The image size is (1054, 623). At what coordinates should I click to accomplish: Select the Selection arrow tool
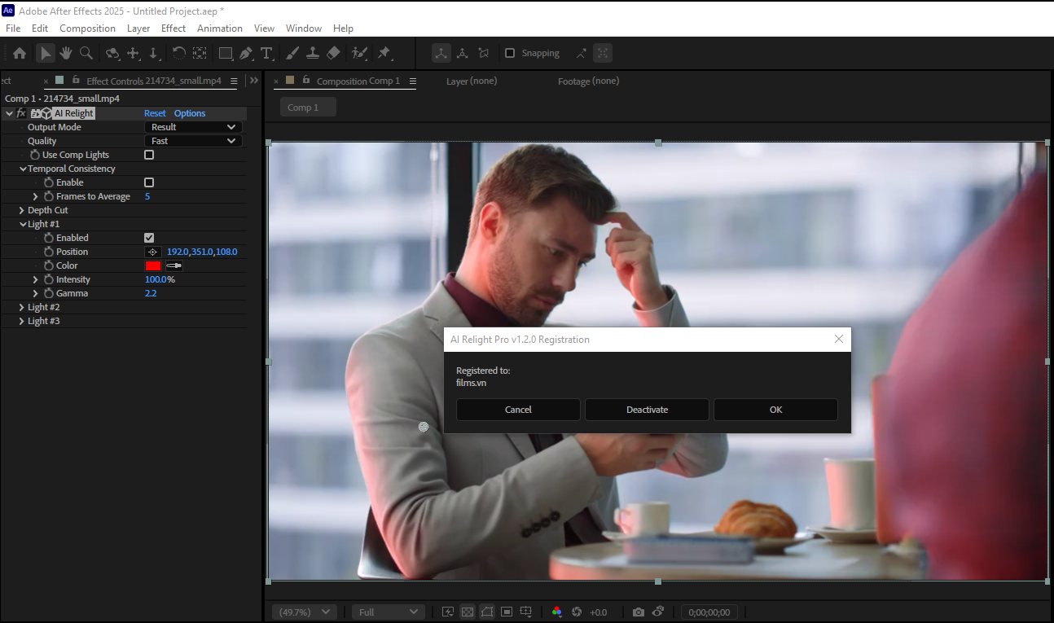[x=46, y=53]
